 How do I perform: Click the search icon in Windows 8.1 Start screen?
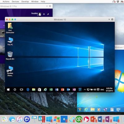coord(48,14)
